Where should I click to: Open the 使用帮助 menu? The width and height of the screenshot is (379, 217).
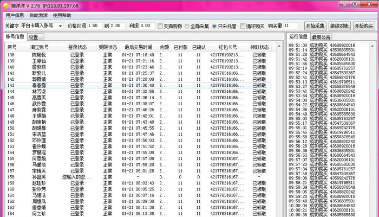coord(62,15)
